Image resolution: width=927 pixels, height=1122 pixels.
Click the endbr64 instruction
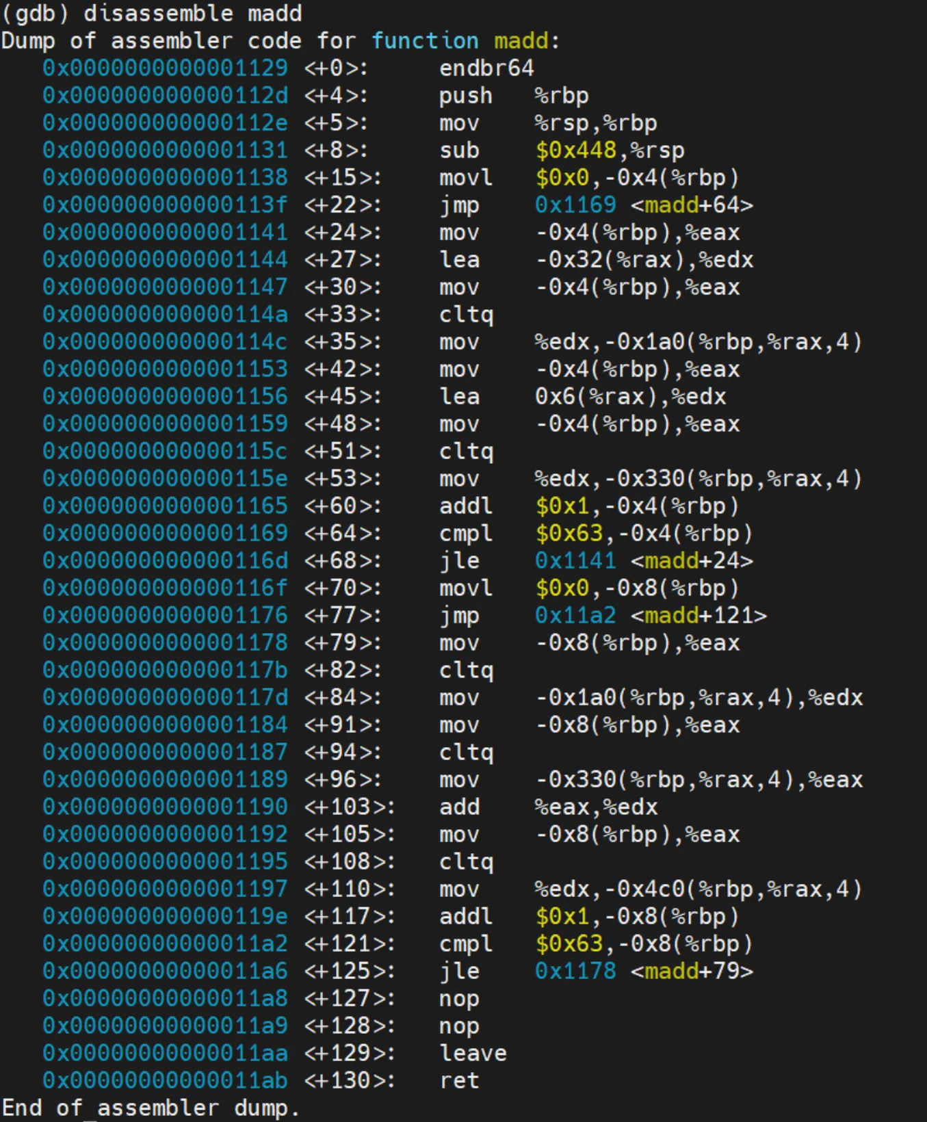[486, 68]
